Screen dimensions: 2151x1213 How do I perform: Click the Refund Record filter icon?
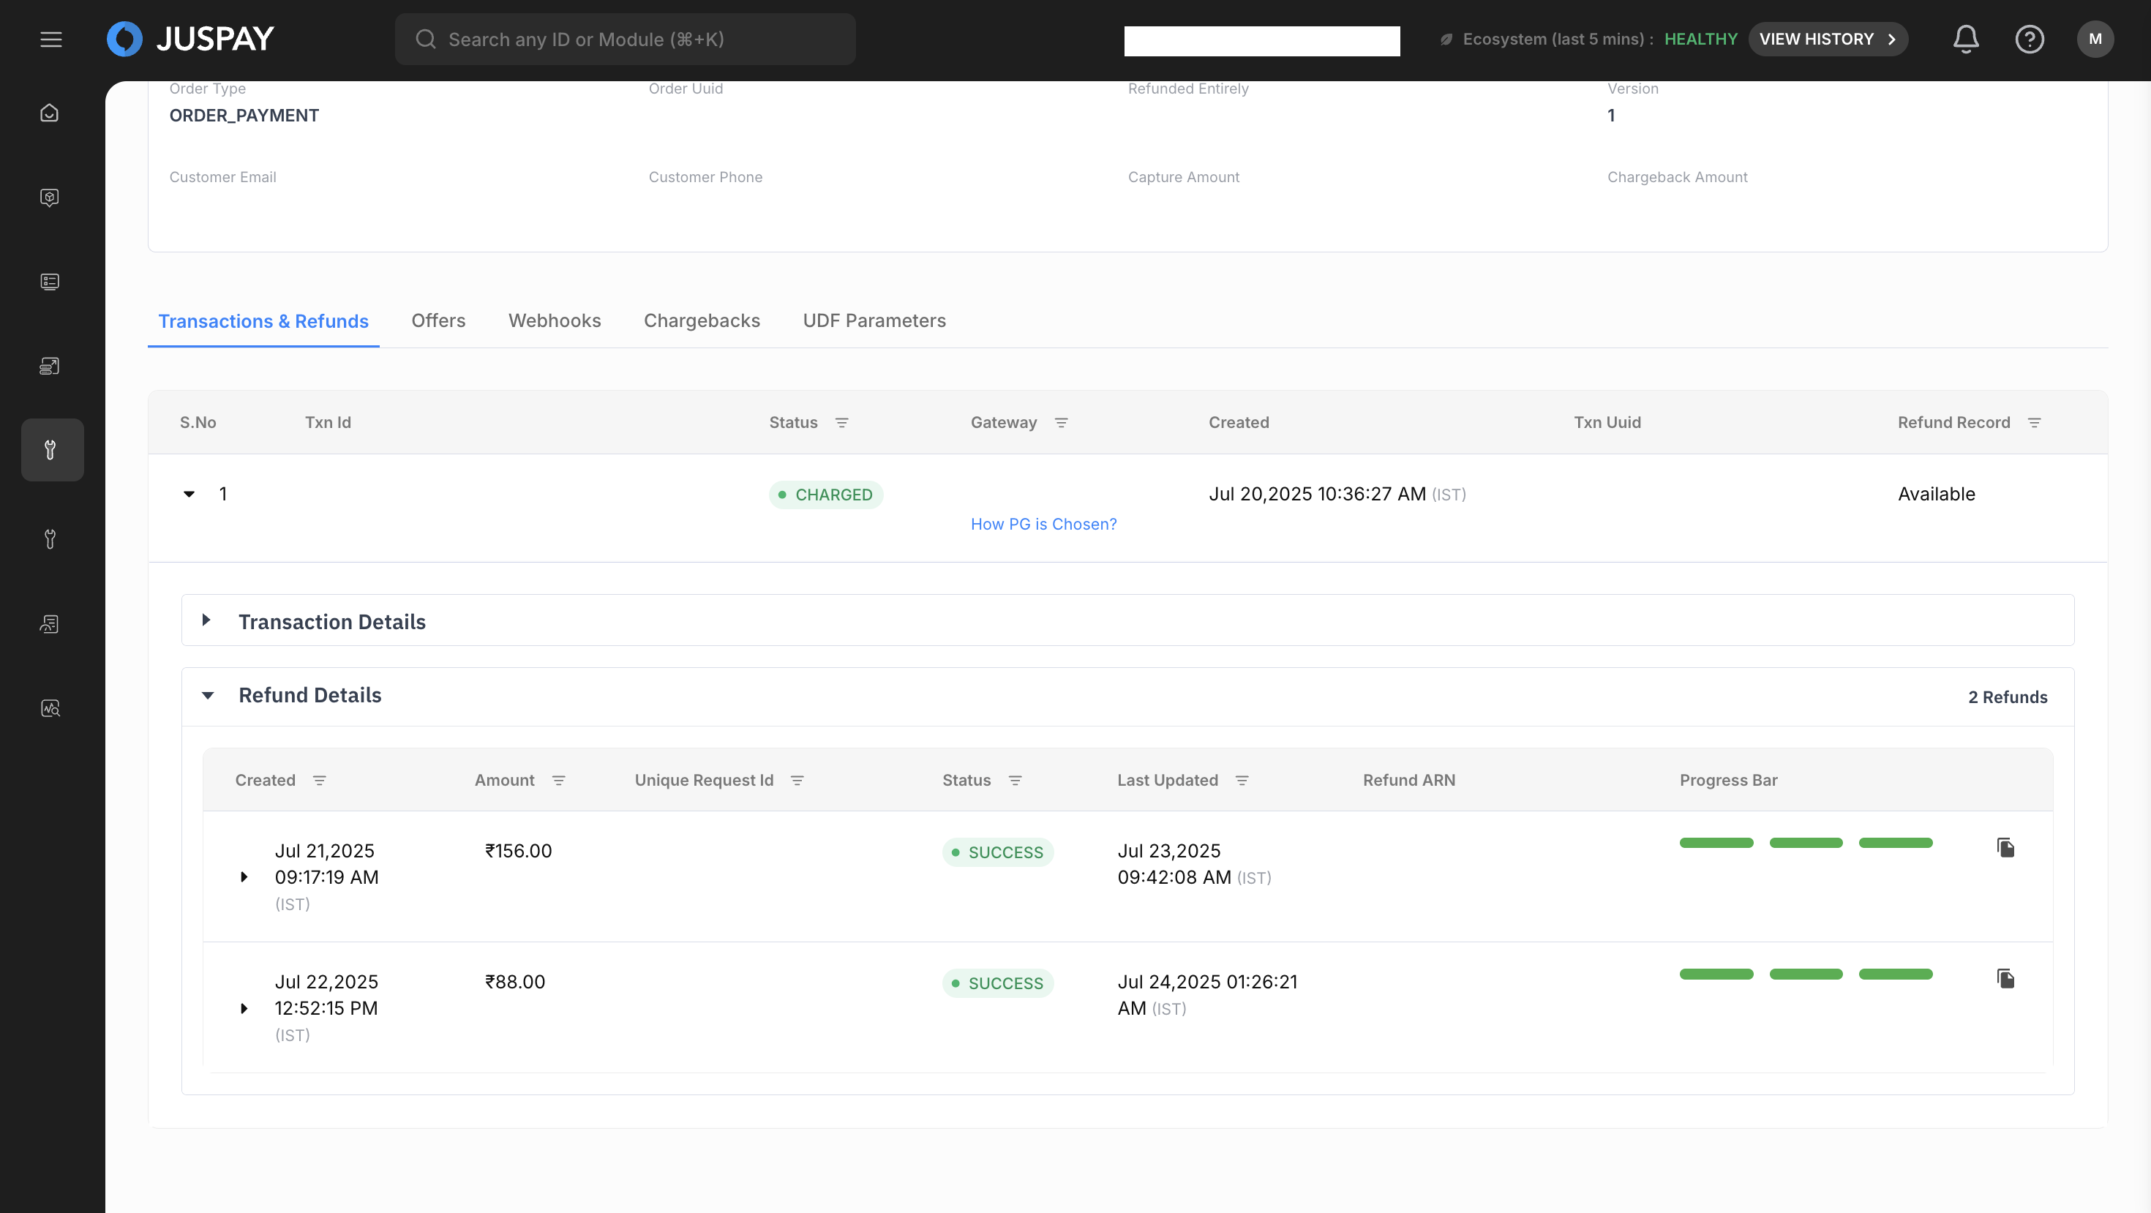pyautogui.click(x=2034, y=424)
